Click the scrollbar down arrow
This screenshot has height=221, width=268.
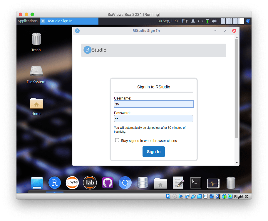(x=237, y=162)
